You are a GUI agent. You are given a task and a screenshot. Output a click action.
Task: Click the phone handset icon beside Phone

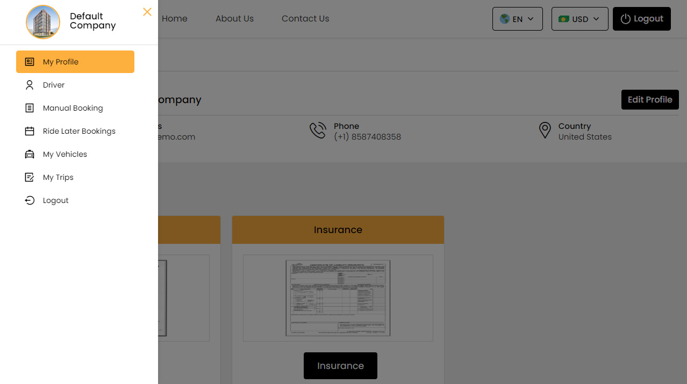(318, 130)
